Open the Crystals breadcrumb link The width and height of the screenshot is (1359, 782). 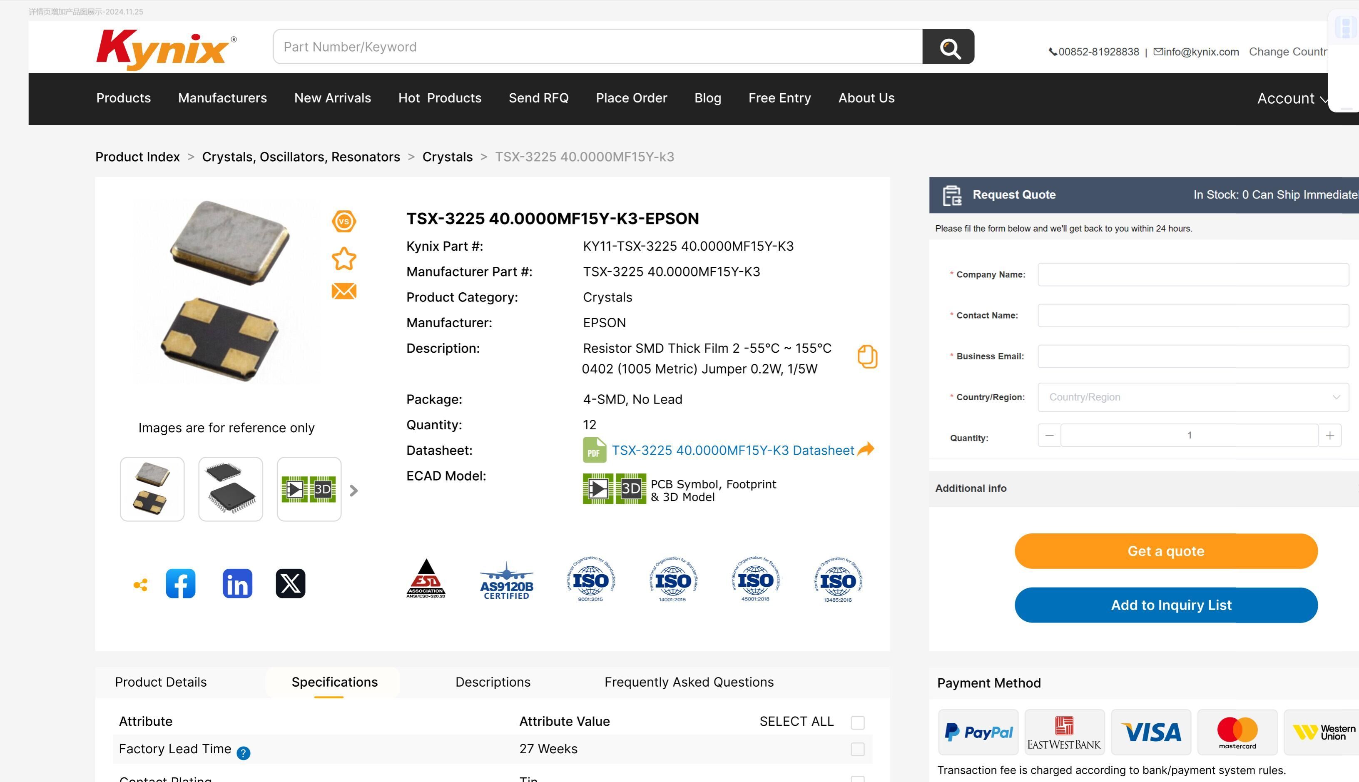click(447, 157)
